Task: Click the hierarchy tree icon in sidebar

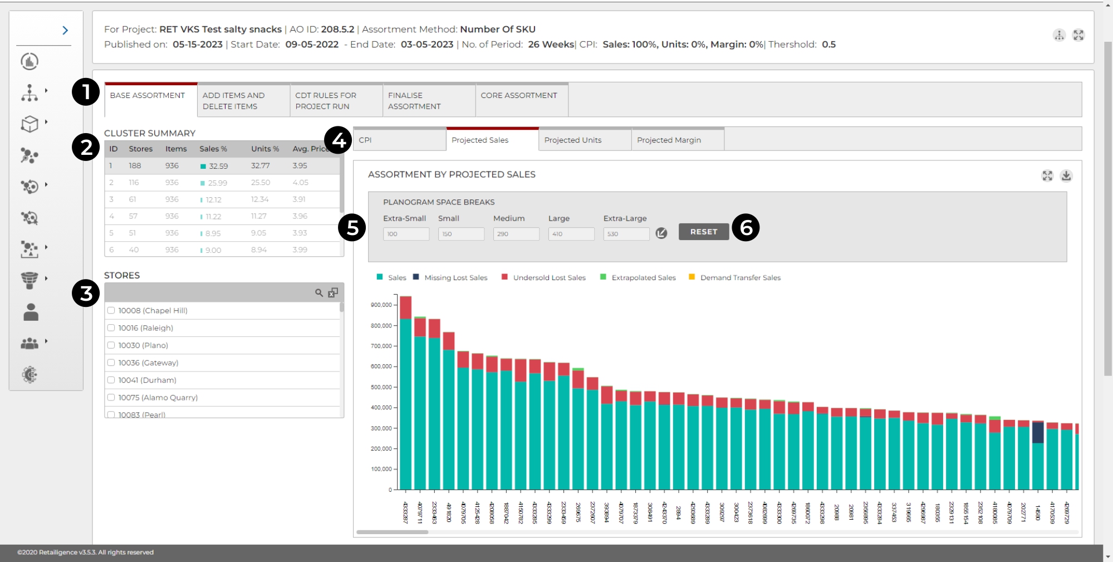Action: tap(30, 93)
